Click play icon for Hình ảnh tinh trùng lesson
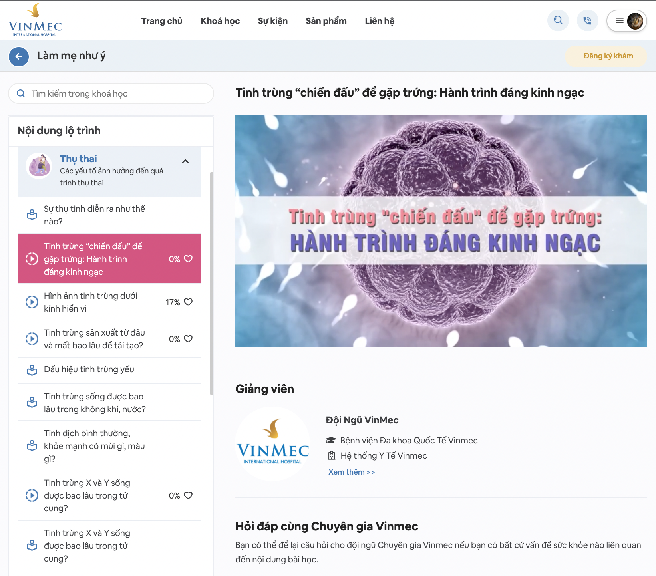Image resolution: width=656 pixels, height=576 pixels. (x=32, y=302)
